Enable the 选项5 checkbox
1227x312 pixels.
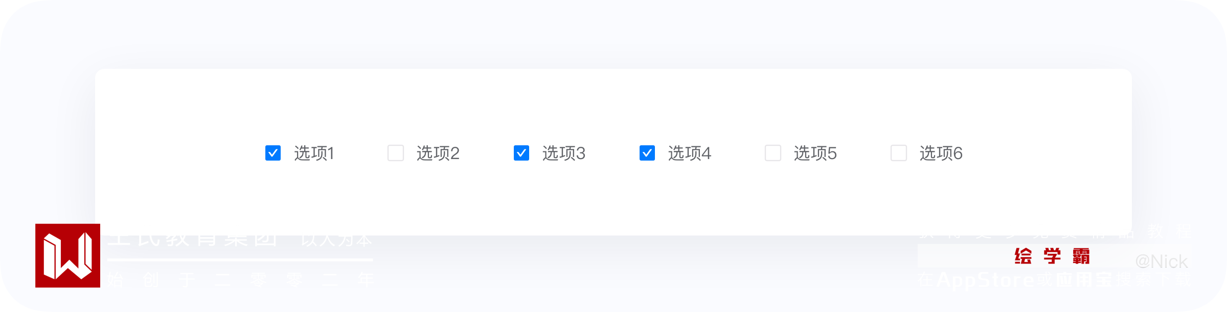tap(773, 153)
